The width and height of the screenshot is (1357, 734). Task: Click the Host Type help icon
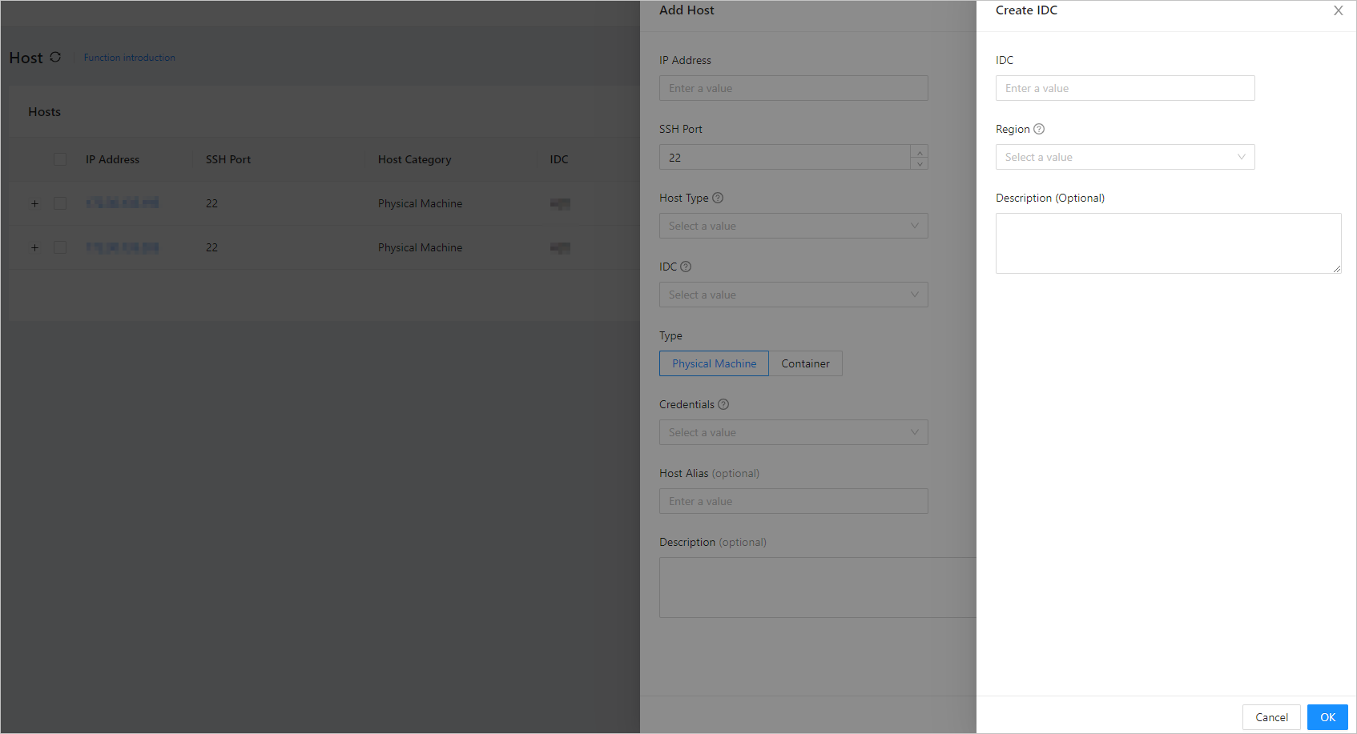tap(718, 198)
